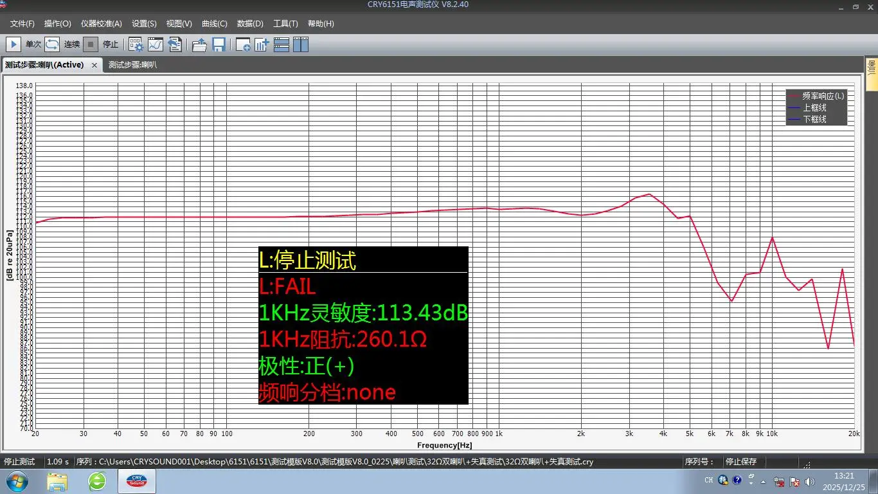The width and height of the screenshot is (878, 494).
Task: Click the 1KHz灵敏度:113.43dB result line
Action: point(363,313)
